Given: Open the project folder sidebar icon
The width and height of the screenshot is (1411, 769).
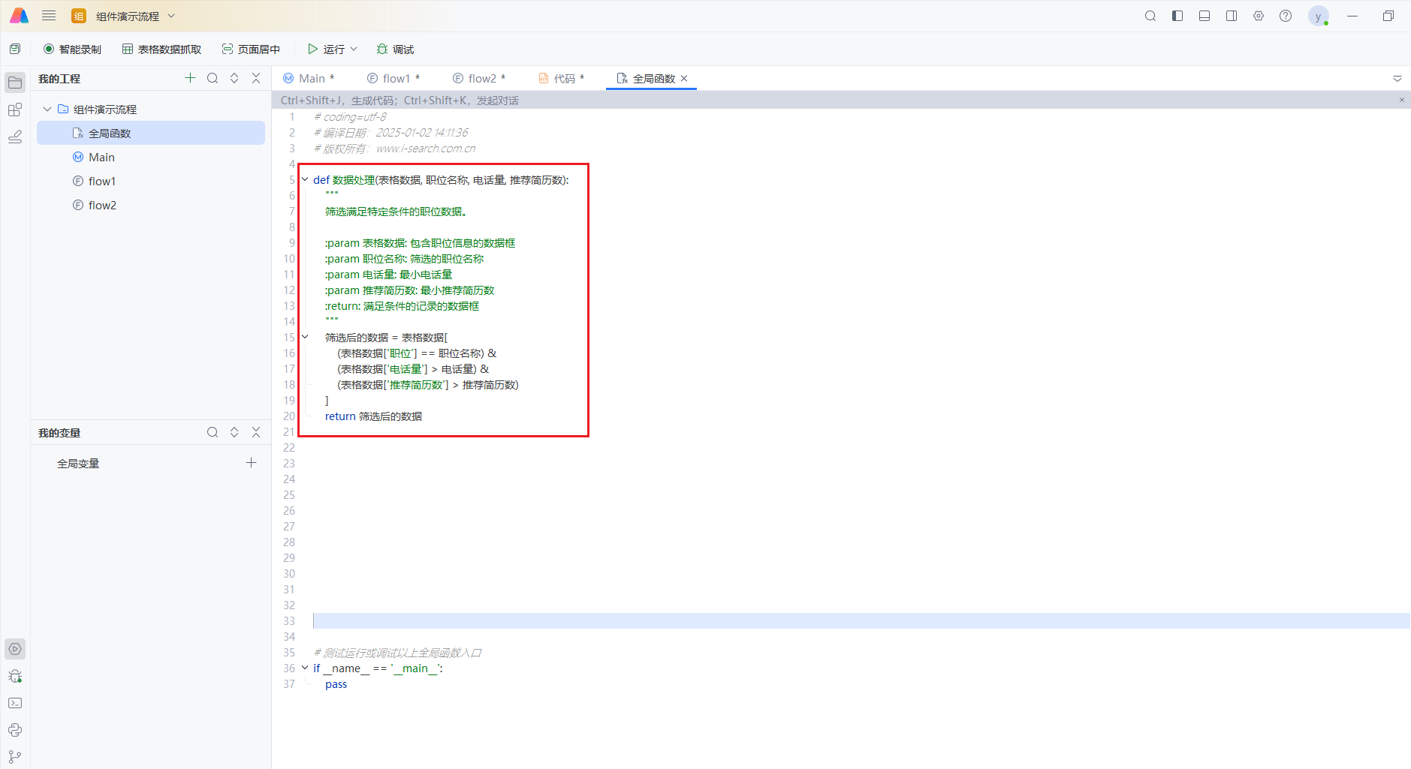Looking at the screenshot, I should (x=15, y=83).
